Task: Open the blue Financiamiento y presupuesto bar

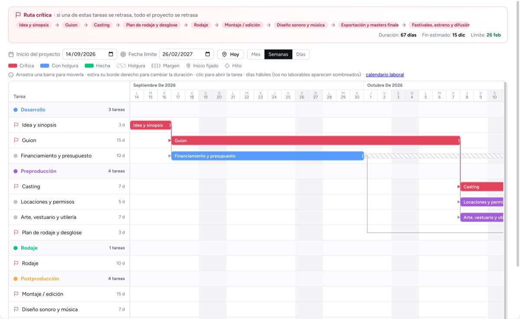Action: coord(267,156)
